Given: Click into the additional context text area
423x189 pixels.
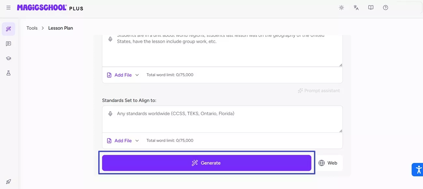Looking at the screenshot, I should (x=222, y=50).
